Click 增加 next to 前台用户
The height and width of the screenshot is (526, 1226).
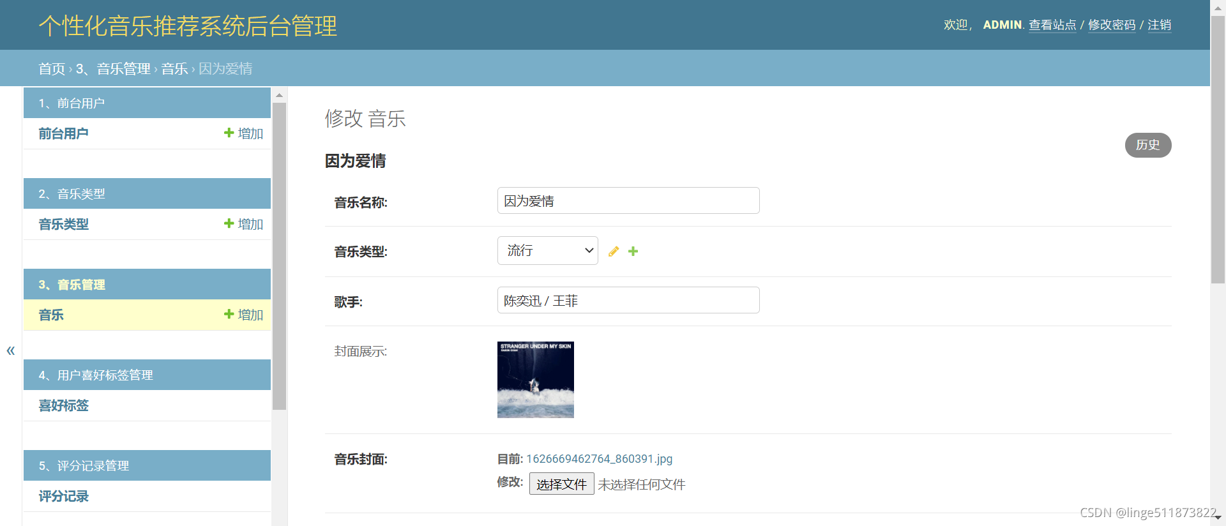243,133
